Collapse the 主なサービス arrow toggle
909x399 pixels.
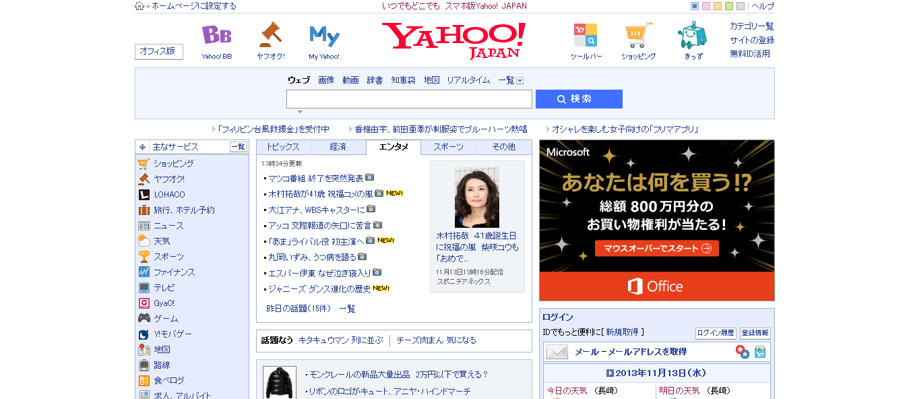point(143,147)
